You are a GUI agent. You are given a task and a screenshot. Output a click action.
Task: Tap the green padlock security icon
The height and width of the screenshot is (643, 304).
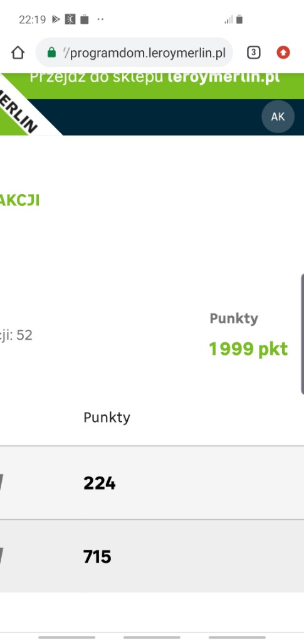[51, 53]
